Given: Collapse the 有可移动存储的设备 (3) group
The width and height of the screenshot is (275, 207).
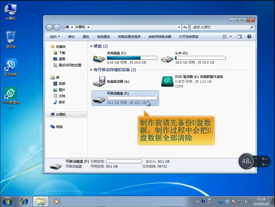Looking at the screenshot, I should (x=91, y=70).
